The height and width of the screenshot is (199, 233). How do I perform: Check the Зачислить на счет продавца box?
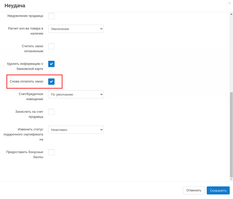point(51,112)
